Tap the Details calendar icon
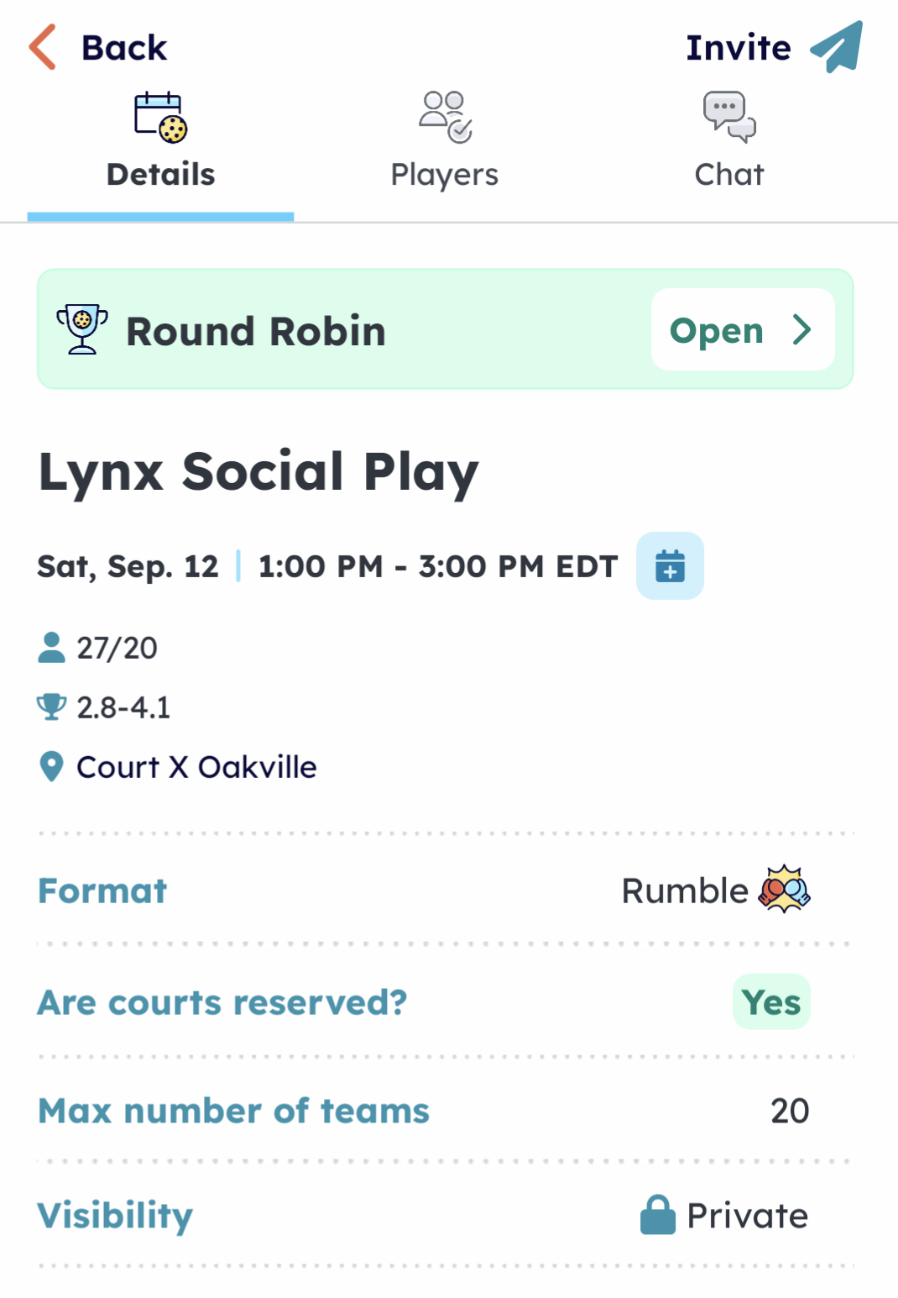 tap(160, 117)
